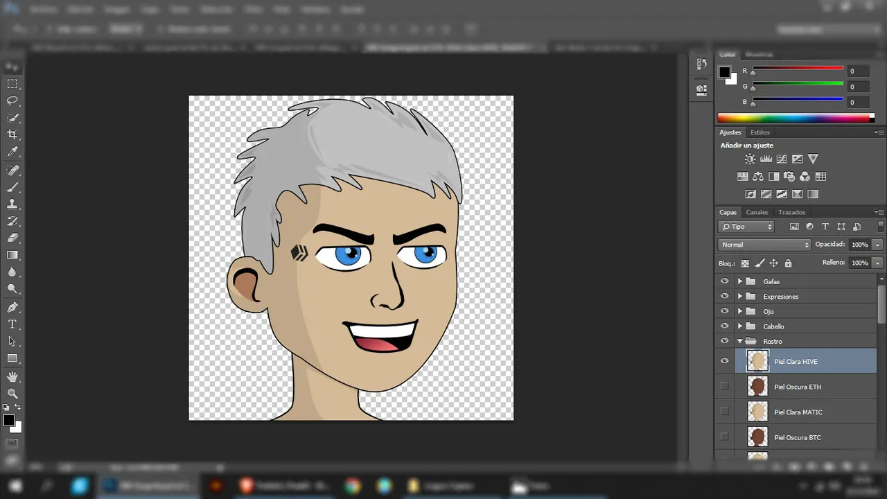Expand the Cabello group

[x=740, y=326]
